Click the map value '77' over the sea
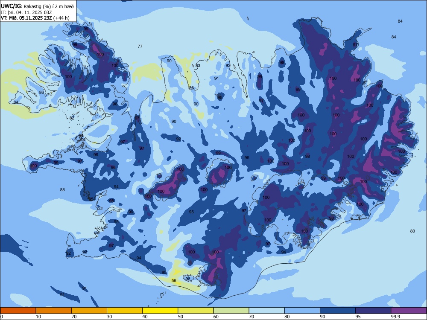427x320 pixels. click(x=140, y=46)
